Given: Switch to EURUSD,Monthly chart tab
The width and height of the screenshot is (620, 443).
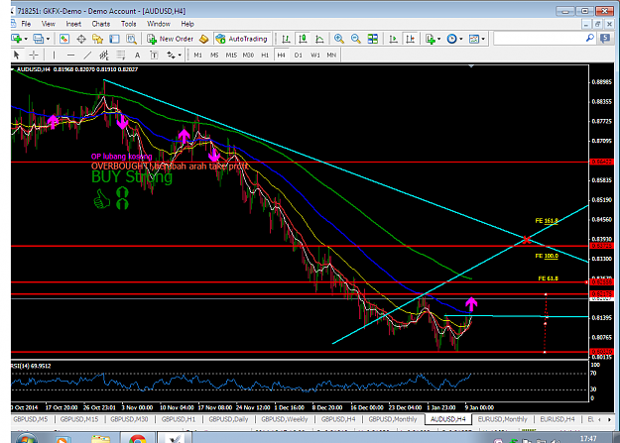Looking at the screenshot, I should tap(502, 419).
